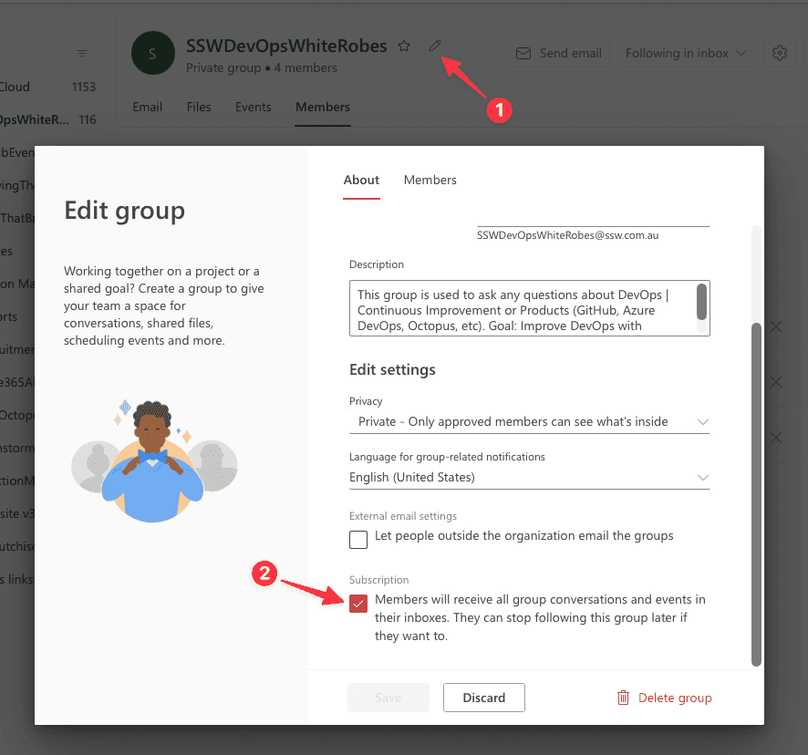Click the dialog's vertical scrollbar
This screenshot has width=808, height=755.
[755, 492]
